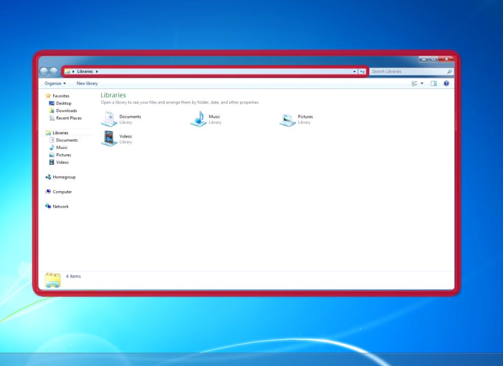
Task: Open Desktop under Favorites
Action: pyautogui.click(x=64, y=103)
